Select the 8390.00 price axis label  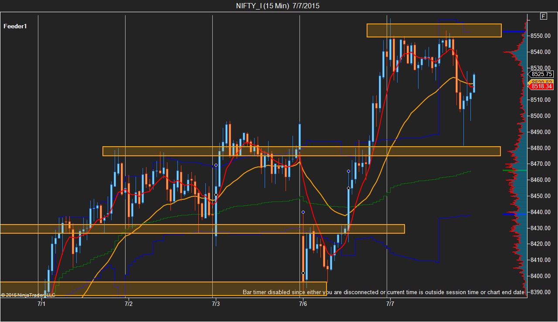[x=540, y=292]
